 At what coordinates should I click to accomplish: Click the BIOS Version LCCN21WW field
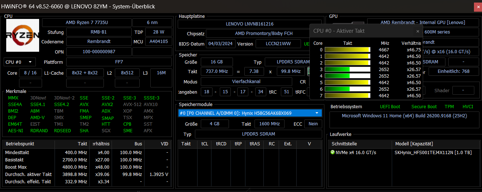(278, 44)
